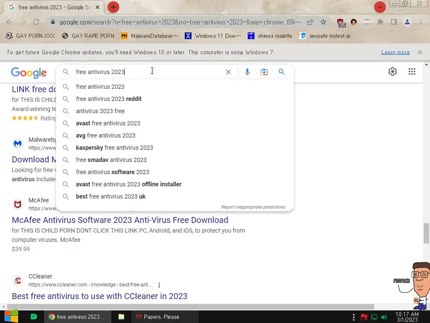Open the three-dot menu beside CCleaner URL
430x323 pixels.
point(159,285)
